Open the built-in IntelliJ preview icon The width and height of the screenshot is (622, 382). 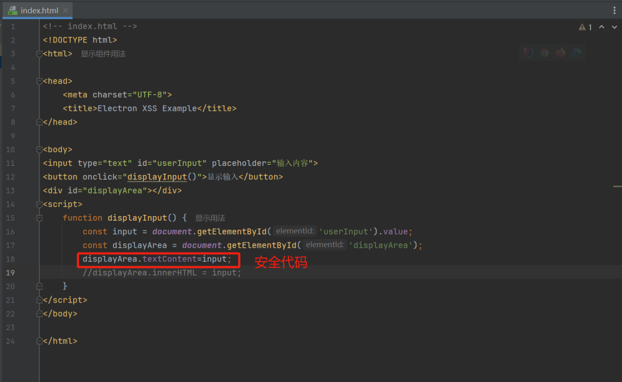click(528, 53)
